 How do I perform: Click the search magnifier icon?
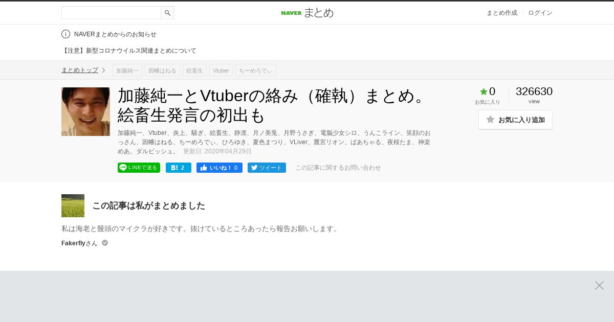(x=167, y=13)
